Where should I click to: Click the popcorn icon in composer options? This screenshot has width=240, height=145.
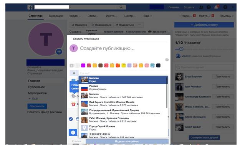73,104
